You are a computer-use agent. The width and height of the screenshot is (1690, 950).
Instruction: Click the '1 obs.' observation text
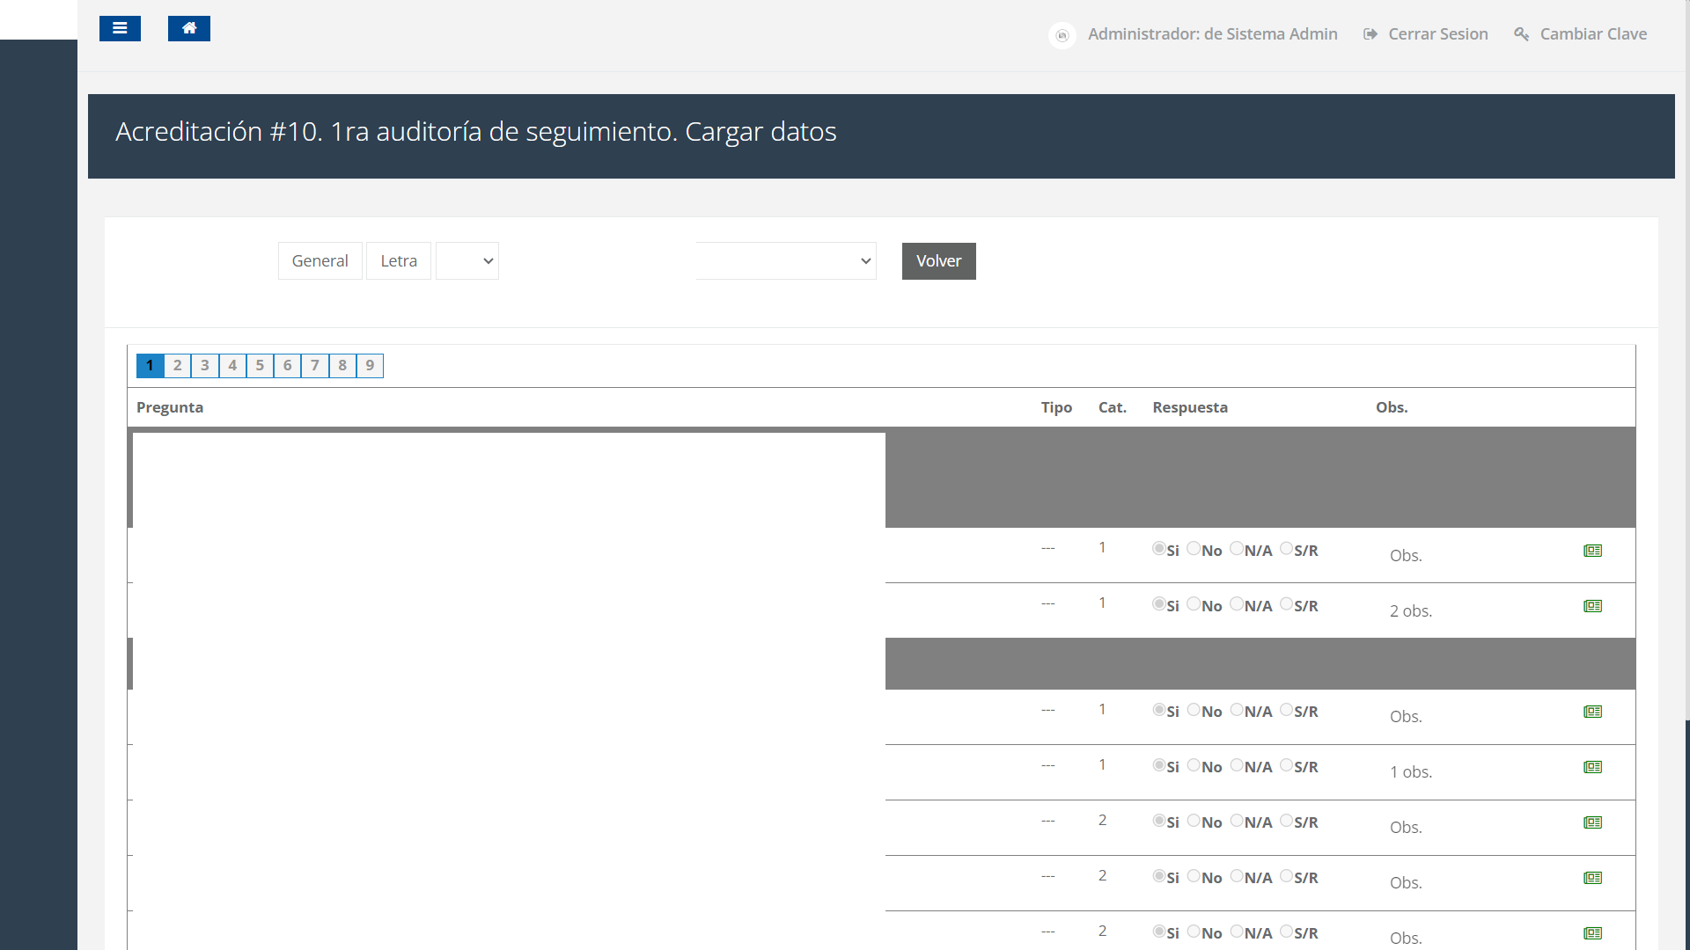1411,772
